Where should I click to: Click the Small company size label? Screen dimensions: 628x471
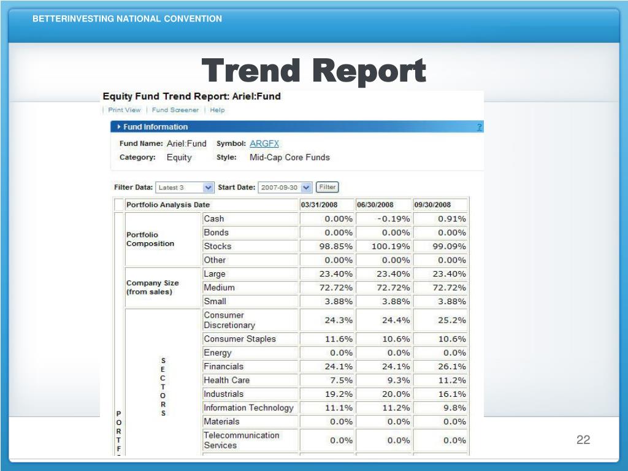(215, 301)
